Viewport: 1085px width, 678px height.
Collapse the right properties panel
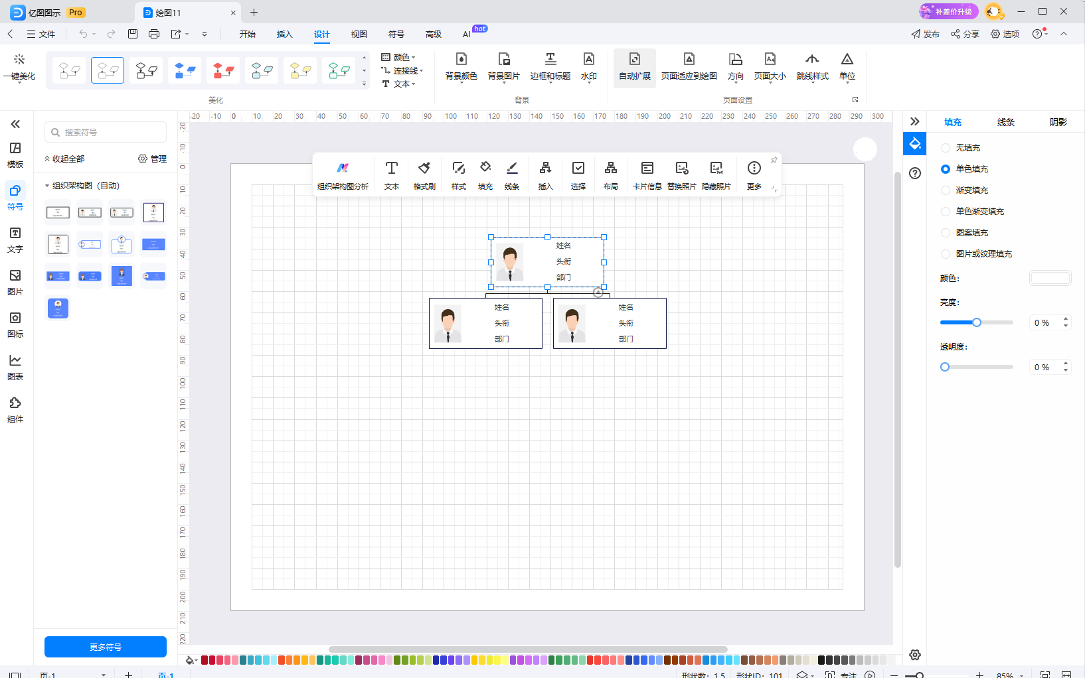pyautogui.click(x=914, y=121)
